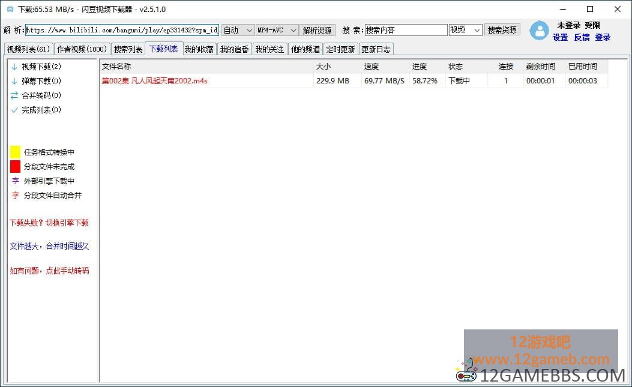This screenshot has height=387, width=632.
Task: Click the purple 外部引擎下载中 legend icon
Action: tap(16, 181)
